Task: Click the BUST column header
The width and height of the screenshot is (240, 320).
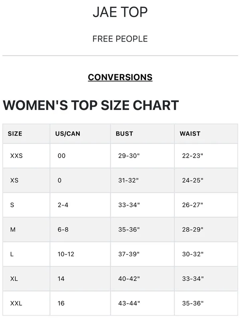Action: [x=124, y=134]
